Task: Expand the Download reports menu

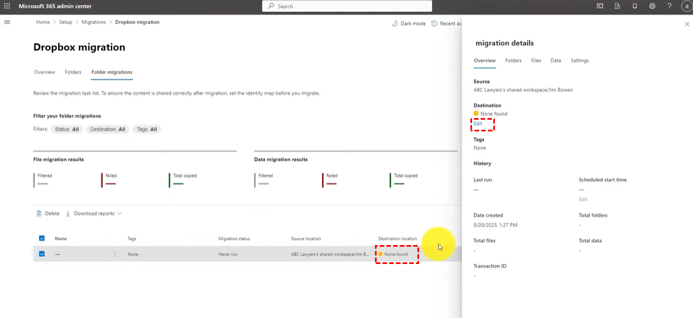Action: [x=93, y=213]
